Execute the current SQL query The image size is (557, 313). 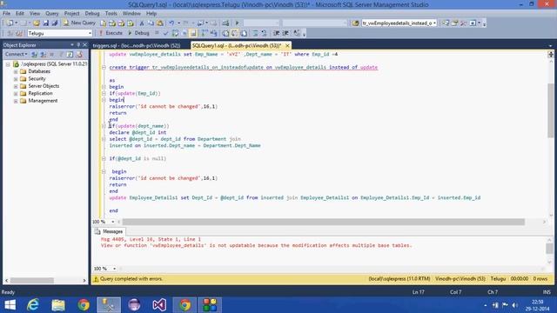click(x=111, y=33)
